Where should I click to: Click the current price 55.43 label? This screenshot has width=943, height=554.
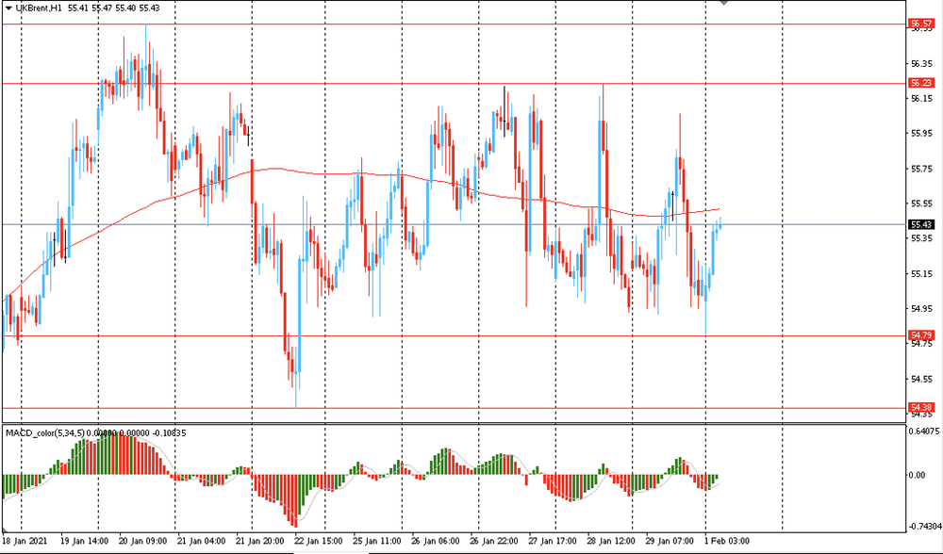click(920, 224)
